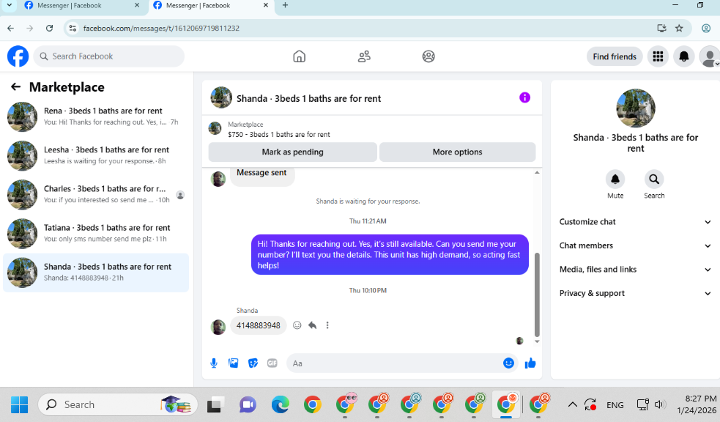Open the Friends icon in top navigation
The width and height of the screenshot is (720, 422).
tap(364, 56)
